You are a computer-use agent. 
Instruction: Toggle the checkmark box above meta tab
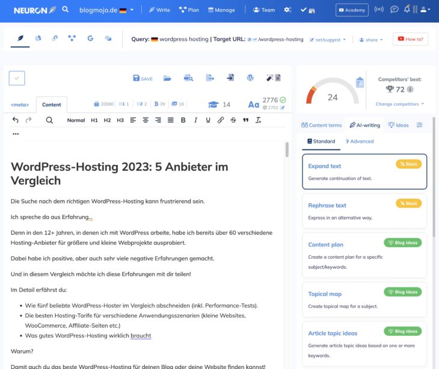17,78
